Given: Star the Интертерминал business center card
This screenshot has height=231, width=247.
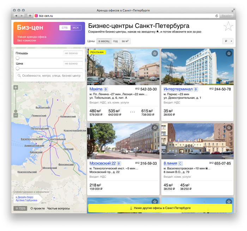Looking at the screenshot, I should [x=229, y=53].
